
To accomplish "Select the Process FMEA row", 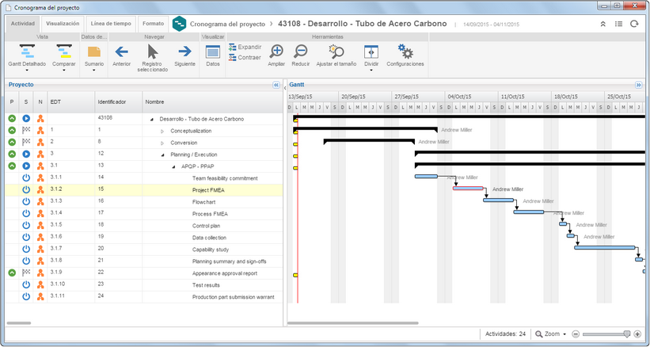I will click(x=144, y=214).
